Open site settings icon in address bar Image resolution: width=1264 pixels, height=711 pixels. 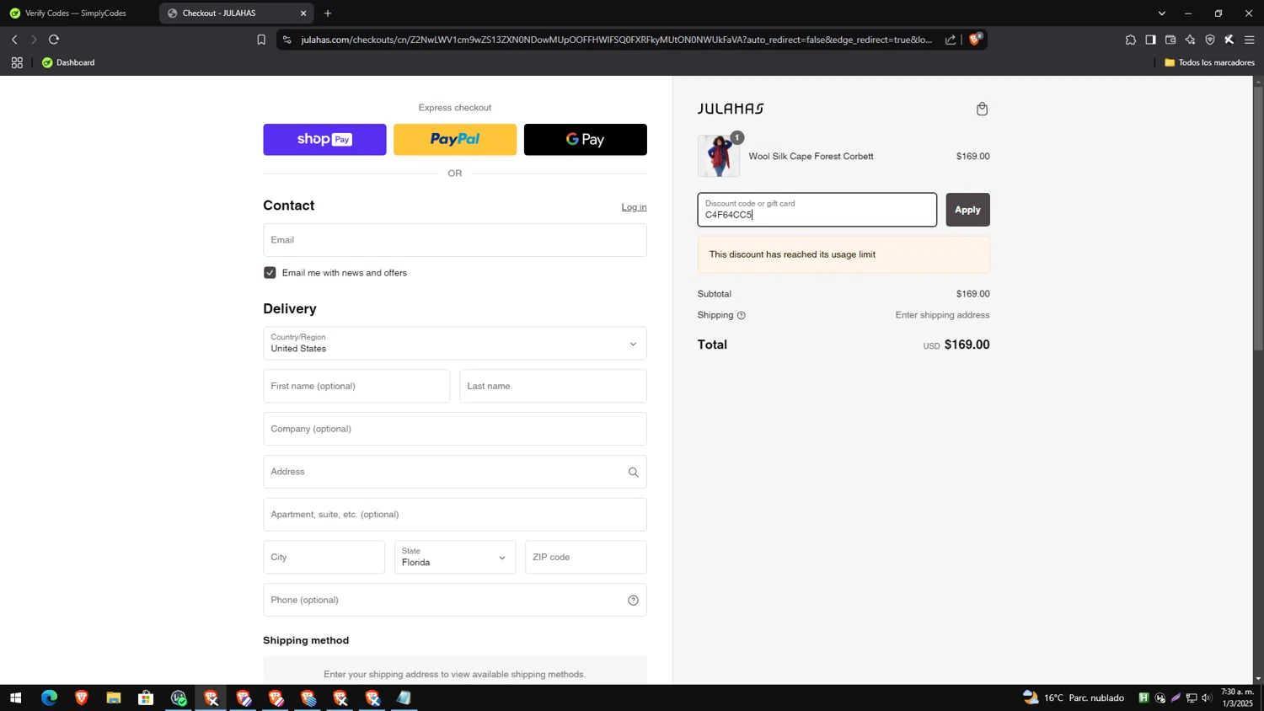point(287,40)
